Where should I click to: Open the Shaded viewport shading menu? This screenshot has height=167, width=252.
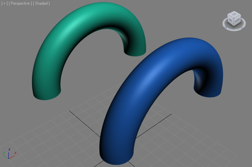click(41, 3)
